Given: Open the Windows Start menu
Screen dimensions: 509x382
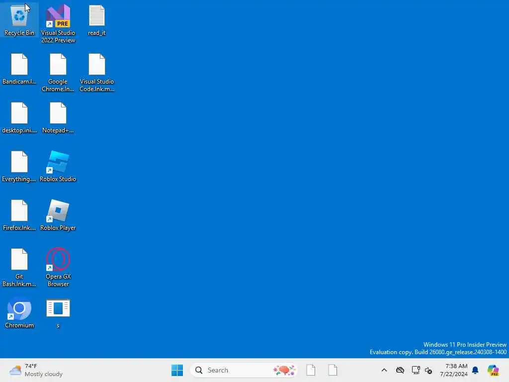Looking at the screenshot, I should [x=177, y=370].
